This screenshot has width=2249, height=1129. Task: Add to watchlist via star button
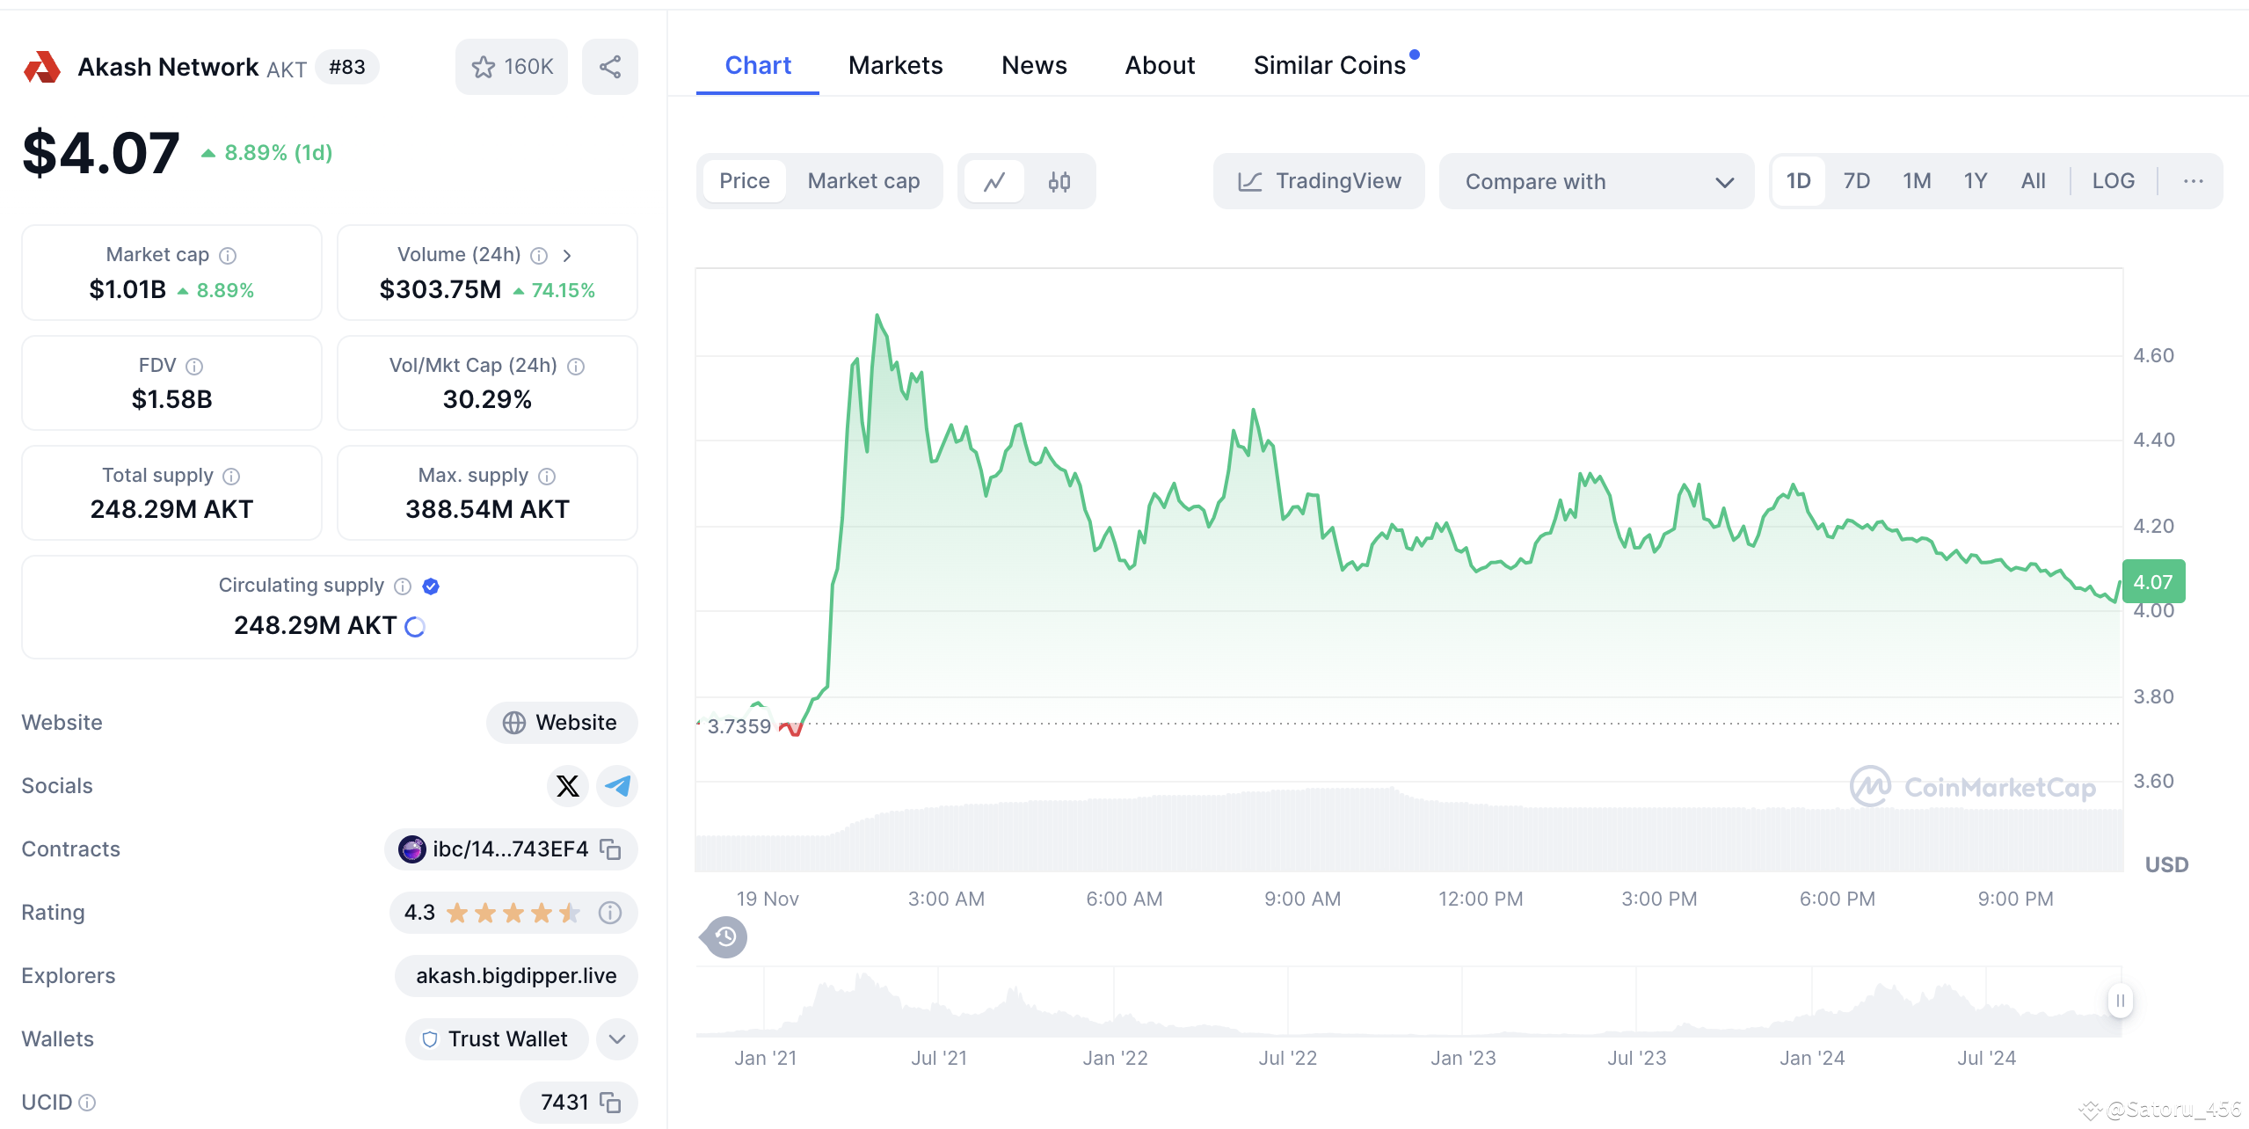click(511, 67)
